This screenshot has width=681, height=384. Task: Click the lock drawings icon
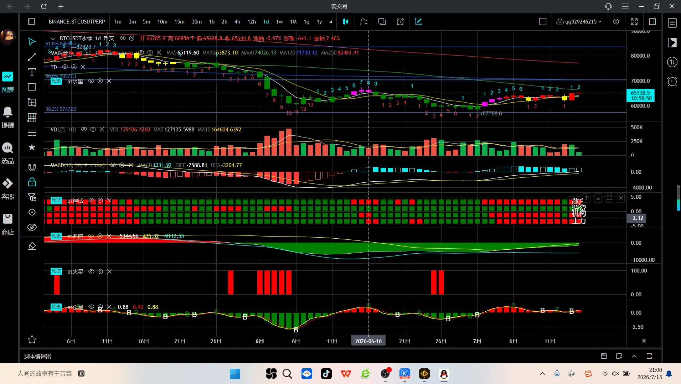(32, 182)
